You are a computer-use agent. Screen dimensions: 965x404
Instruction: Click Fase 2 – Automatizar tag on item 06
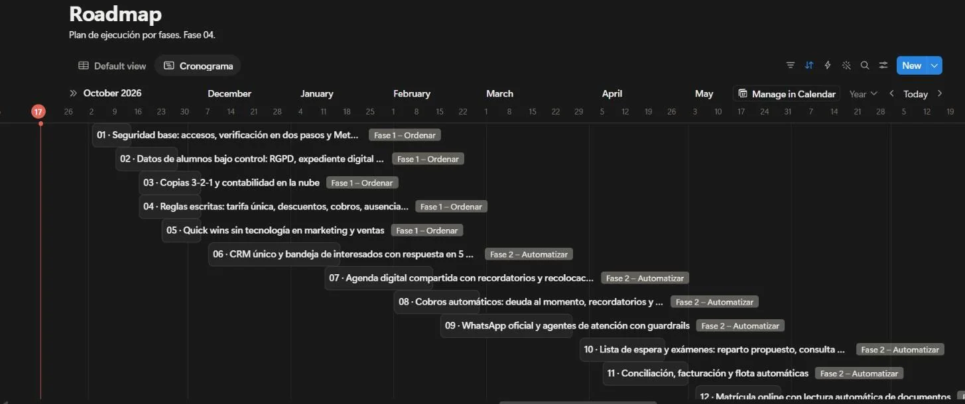(x=529, y=254)
